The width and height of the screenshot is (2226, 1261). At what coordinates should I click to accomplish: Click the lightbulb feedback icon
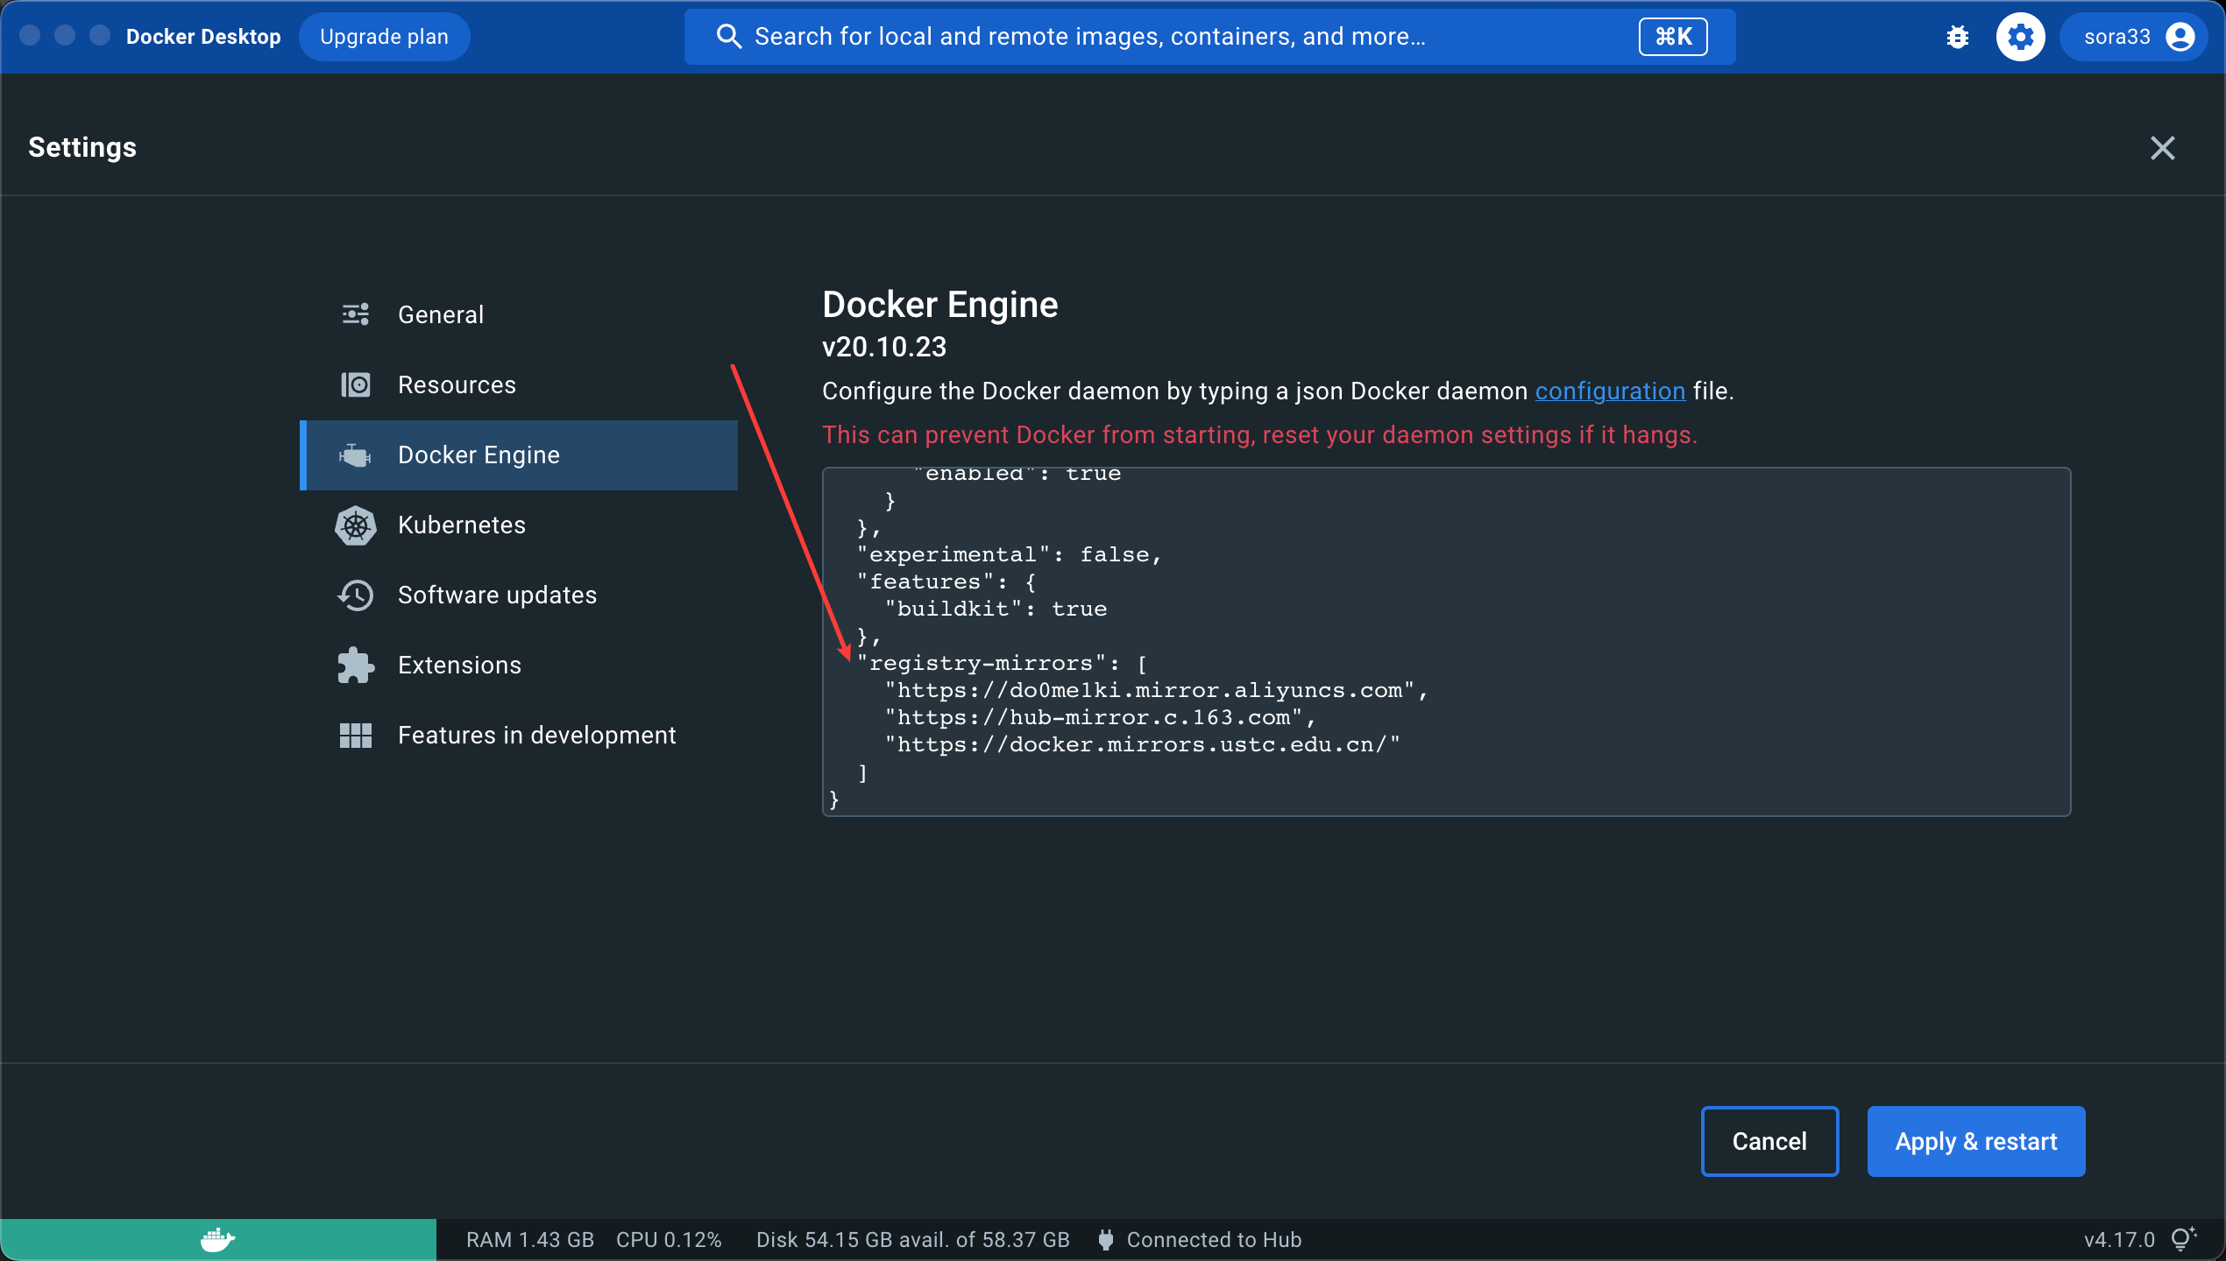point(2182,1239)
